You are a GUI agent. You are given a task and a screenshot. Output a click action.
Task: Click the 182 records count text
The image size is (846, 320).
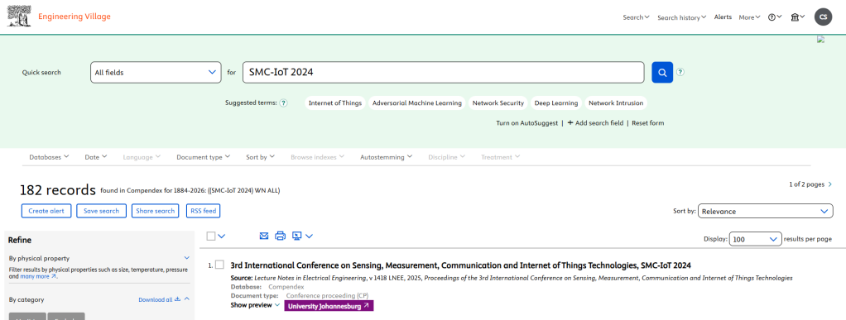coord(58,189)
